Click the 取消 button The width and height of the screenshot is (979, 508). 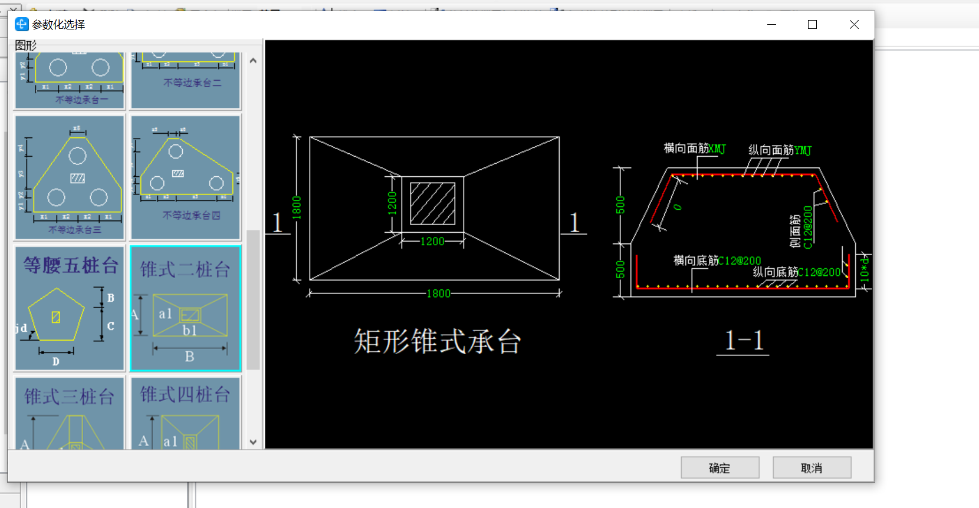(x=812, y=468)
